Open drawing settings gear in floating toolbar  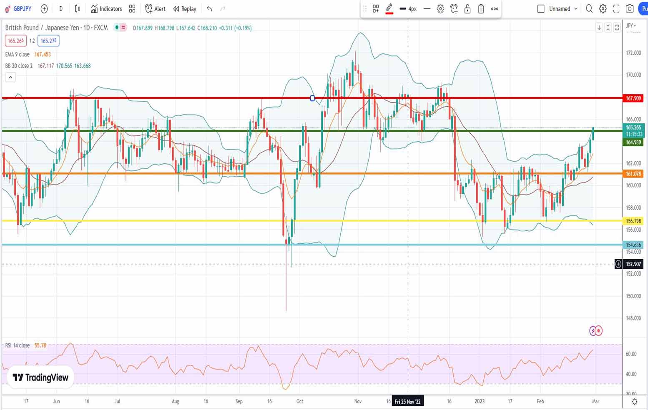[440, 9]
